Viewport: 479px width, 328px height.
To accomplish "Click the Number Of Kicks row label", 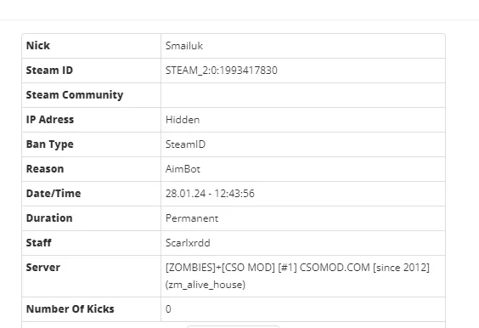I will pos(70,309).
